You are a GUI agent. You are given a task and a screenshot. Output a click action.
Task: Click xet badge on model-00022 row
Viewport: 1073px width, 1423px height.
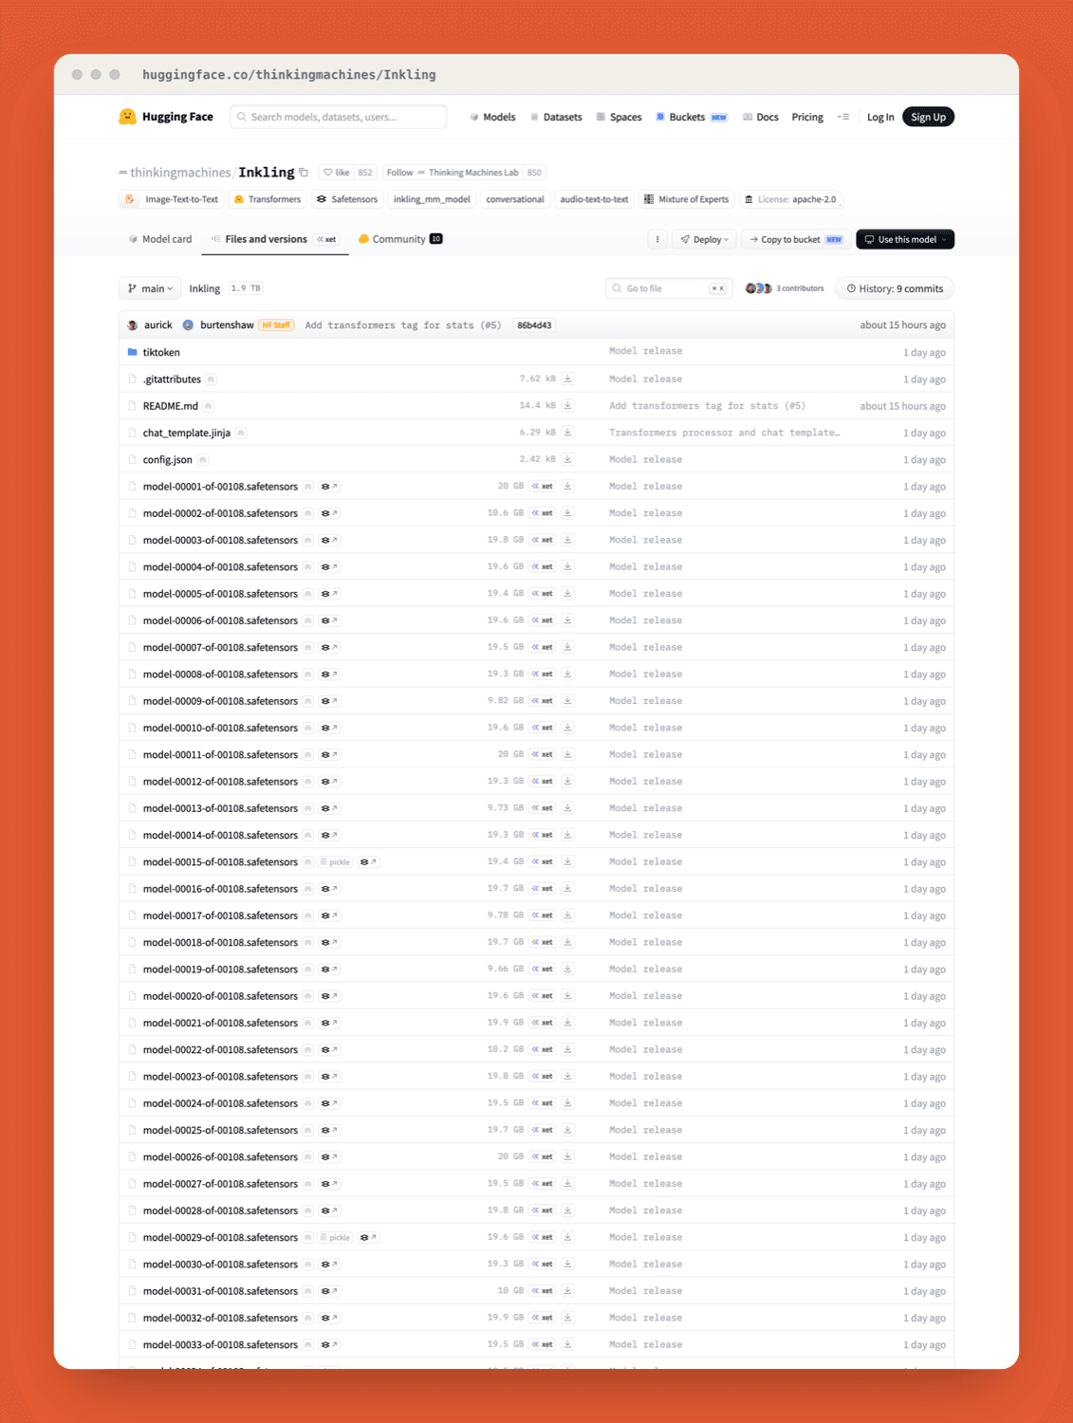pyautogui.click(x=542, y=1049)
